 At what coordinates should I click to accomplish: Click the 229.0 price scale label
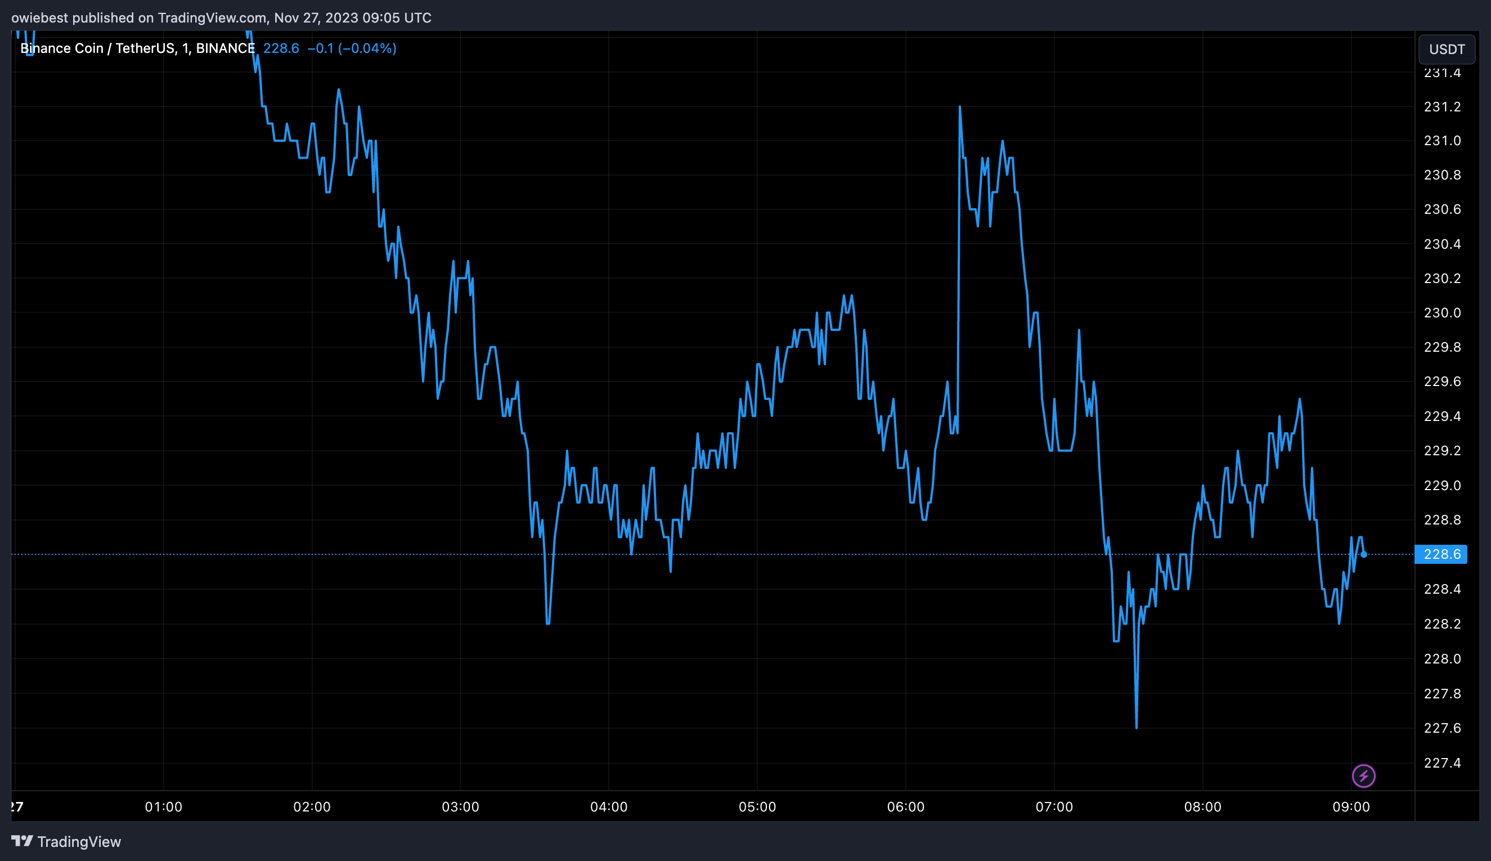click(1441, 486)
